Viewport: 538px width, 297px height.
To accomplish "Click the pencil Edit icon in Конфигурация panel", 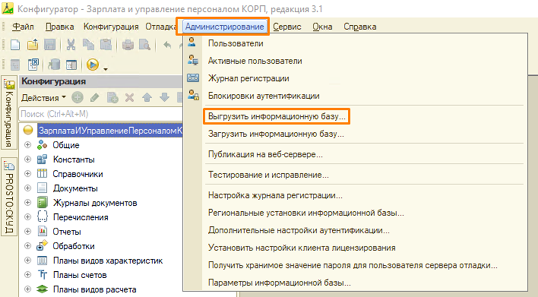I will click(95, 98).
